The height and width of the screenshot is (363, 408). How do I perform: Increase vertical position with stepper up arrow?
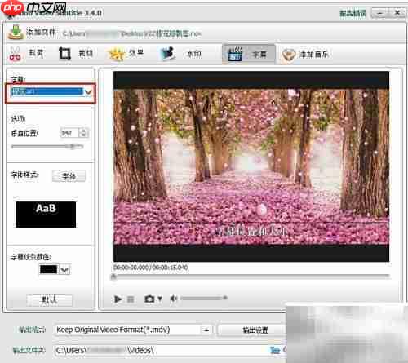(84, 131)
